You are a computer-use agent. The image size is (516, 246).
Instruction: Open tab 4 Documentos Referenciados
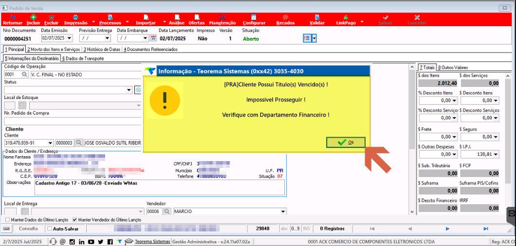coord(151,49)
